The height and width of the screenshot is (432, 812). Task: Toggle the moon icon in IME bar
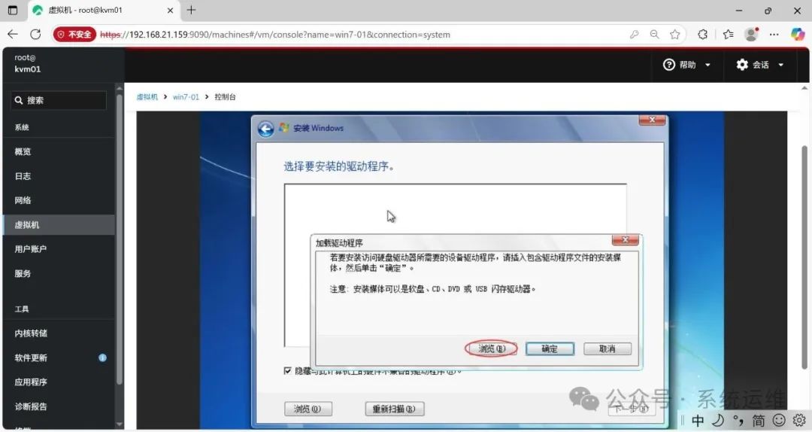(718, 420)
